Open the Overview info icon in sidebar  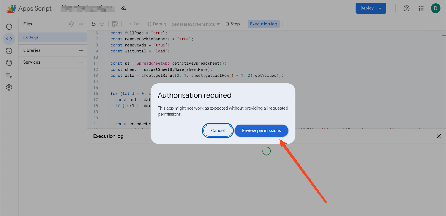tap(9, 26)
